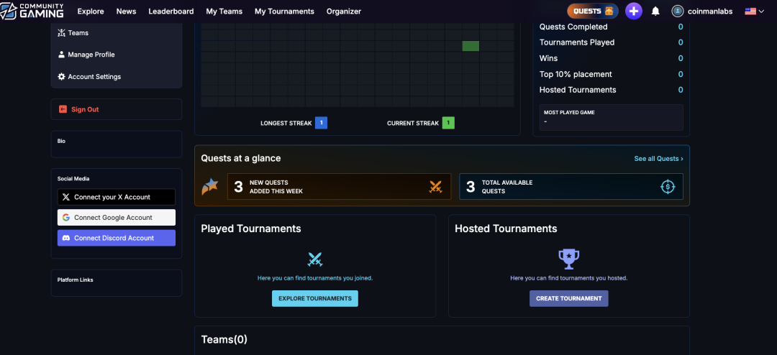This screenshot has height=355, width=777.
Task: Go to My Tournaments in navigation
Action: tap(284, 11)
